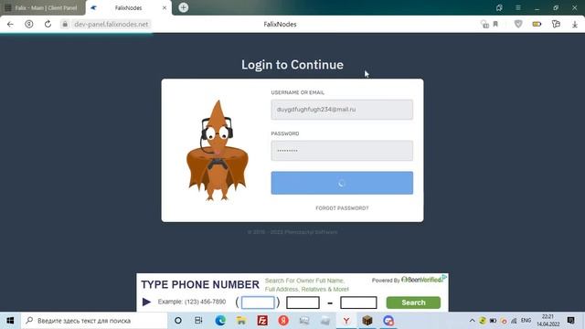Click the network icon in system tray

(514, 321)
